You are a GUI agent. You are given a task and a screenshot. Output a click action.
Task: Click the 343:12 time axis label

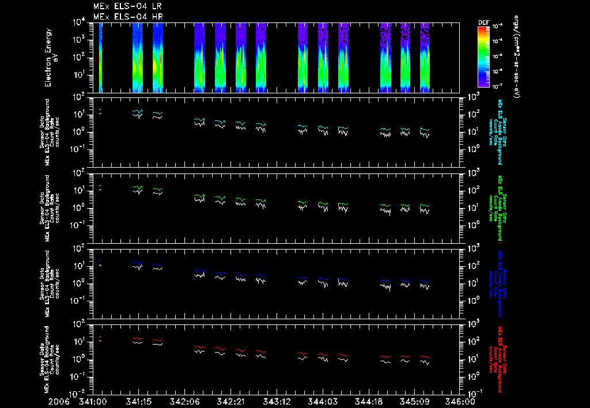(276, 402)
